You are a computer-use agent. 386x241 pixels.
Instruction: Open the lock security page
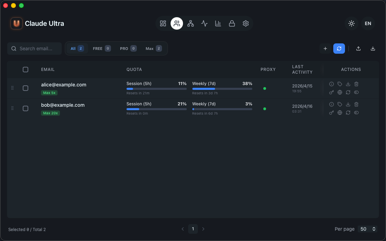232,23
